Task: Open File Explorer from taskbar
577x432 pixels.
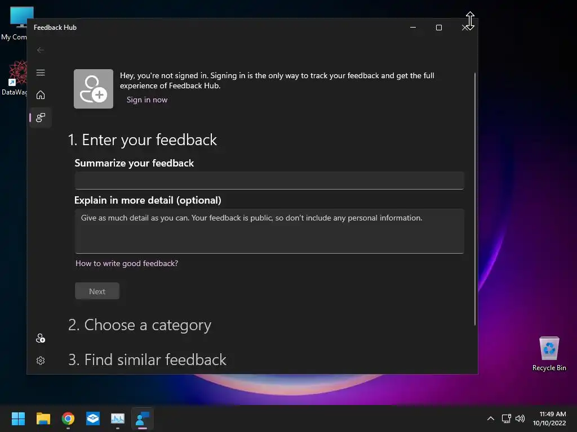Action: click(43, 418)
